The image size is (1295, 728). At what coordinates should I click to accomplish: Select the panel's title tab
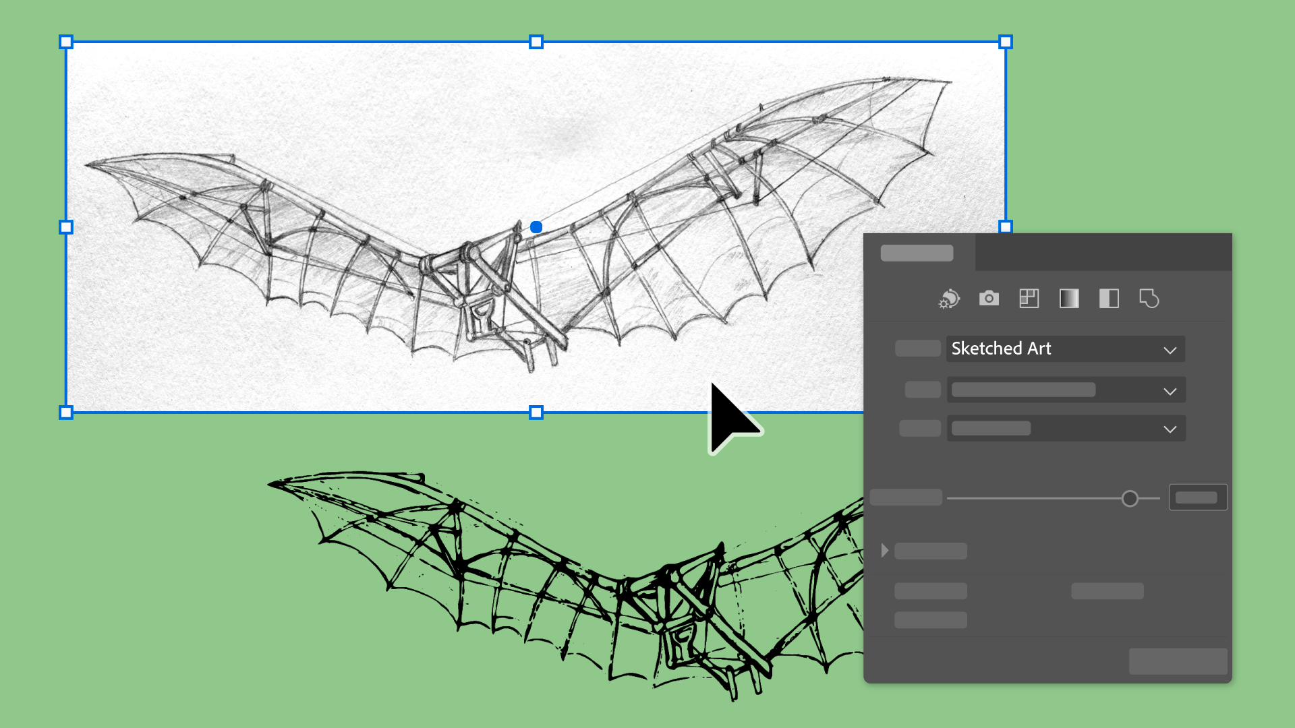pyautogui.click(x=917, y=253)
